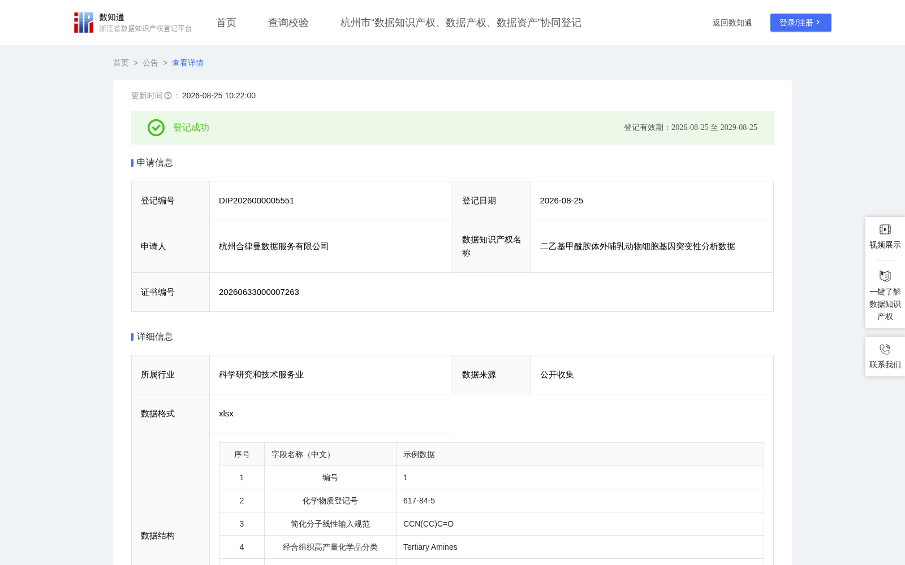Viewport: 905px width, 565px height.
Task: Click the 经合组织高产量化学品分类 field cell
Action: point(330,547)
